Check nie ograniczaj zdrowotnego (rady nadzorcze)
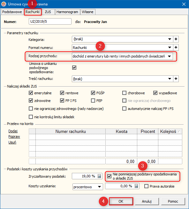189x209 pixels. click(x=31, y=109)
